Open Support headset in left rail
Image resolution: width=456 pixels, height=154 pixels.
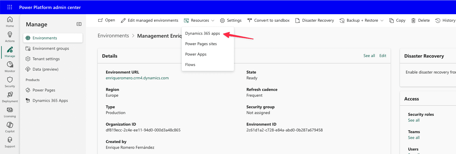click(10, 142)
